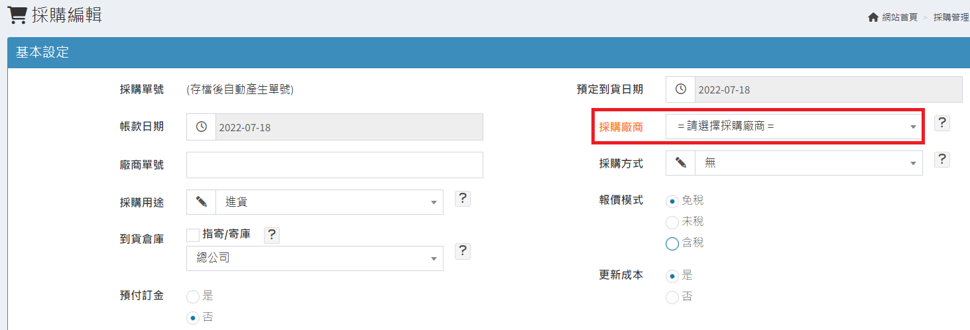The height and width of the screenshot is (330, 970).
Task: Open the 到貨倉庫 dropdown showing 總公司
Action: [x=314, y=258]
